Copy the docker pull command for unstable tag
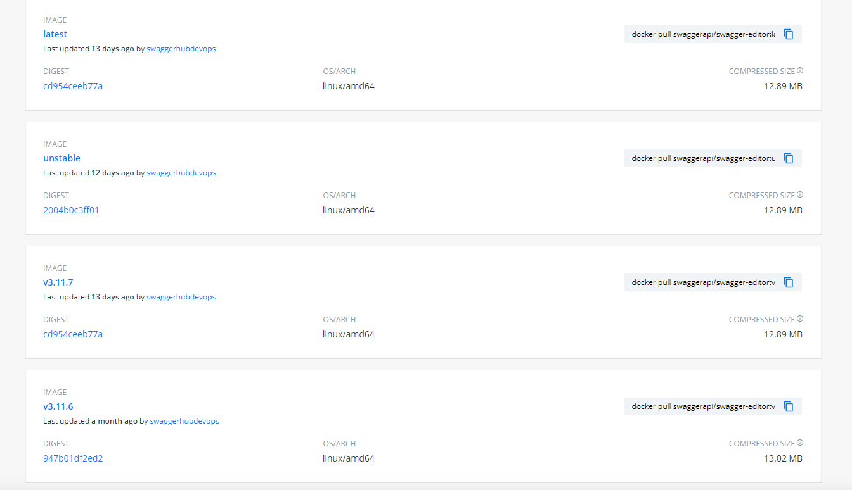This screenshot has height=490, width=852. [x=788, y=158]
